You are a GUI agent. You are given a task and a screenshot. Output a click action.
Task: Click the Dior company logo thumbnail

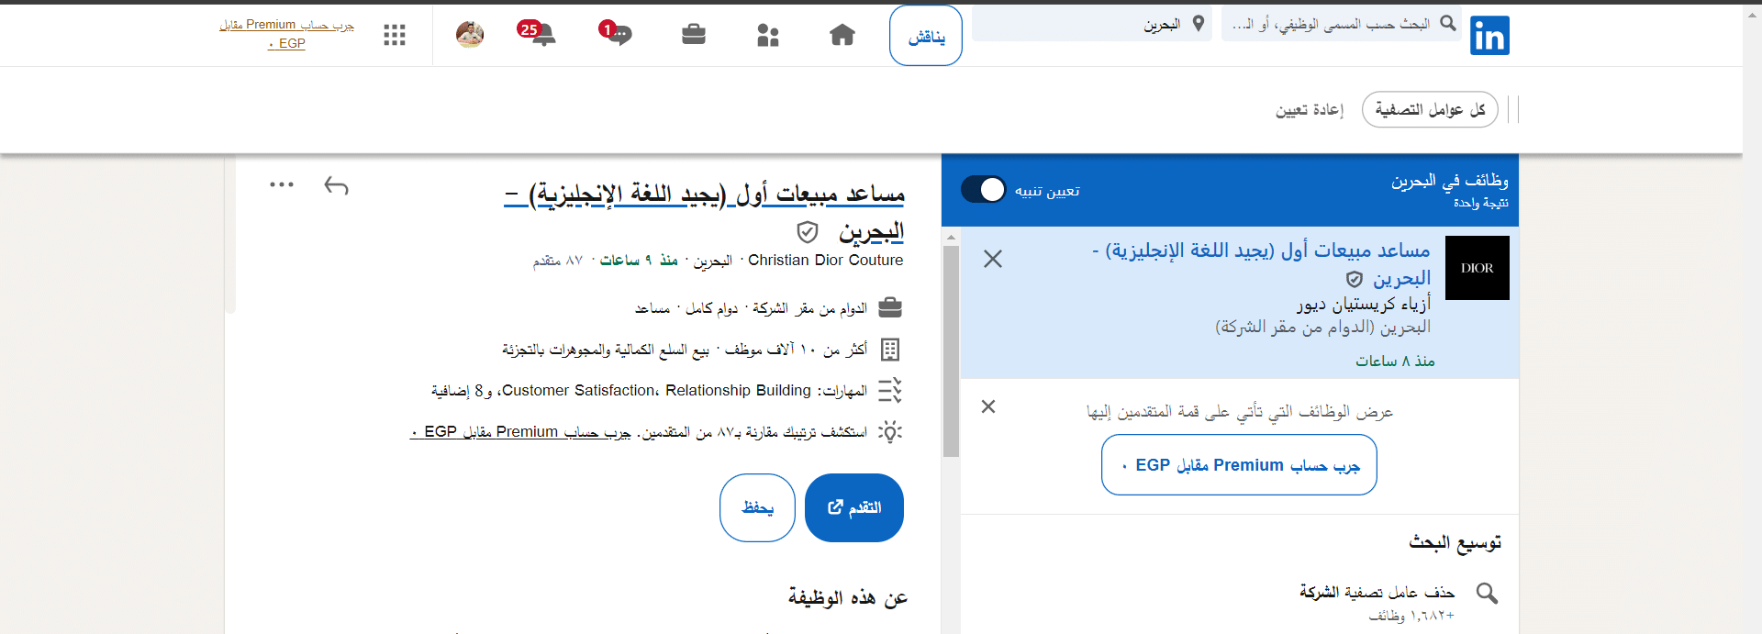click(1478, 268)
